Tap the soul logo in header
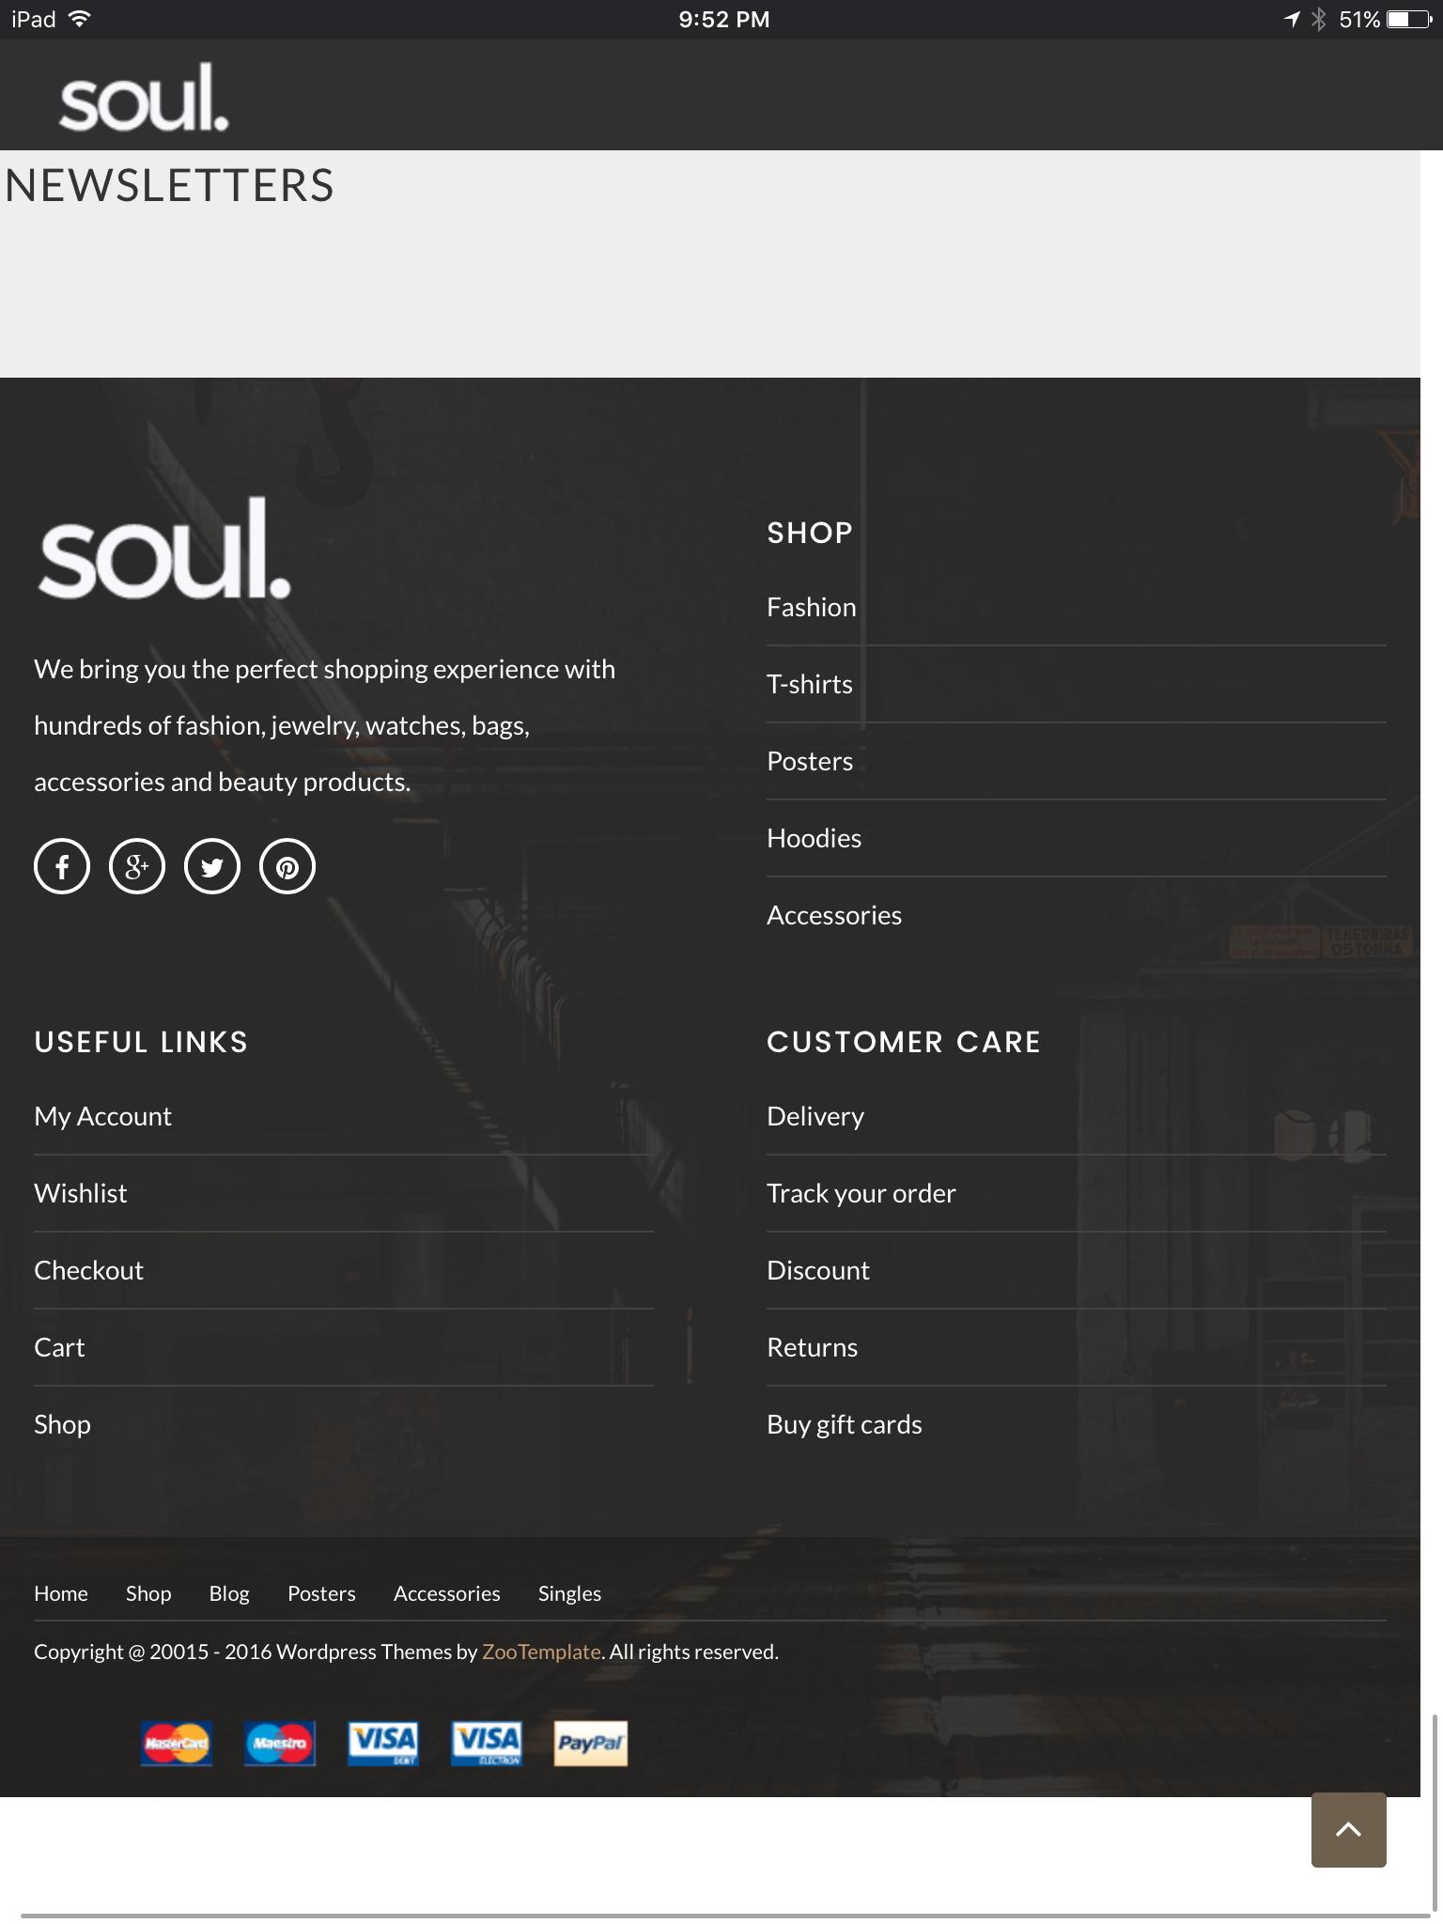The height and width of the screenshot is (1924, 1443). pyautogui.click(x=144, y=98)
